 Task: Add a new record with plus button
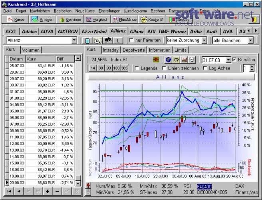coord(48,191)
